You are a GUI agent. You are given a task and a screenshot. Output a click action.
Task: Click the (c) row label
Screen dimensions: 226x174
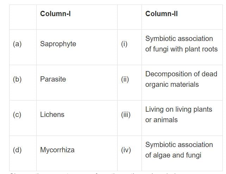point(23,118)
